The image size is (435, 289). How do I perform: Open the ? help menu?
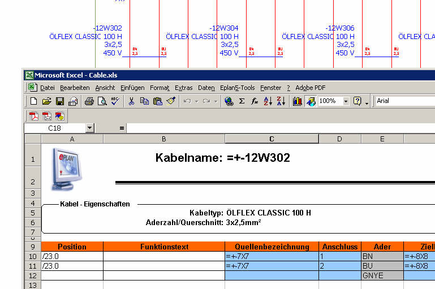tap(288, 88)
